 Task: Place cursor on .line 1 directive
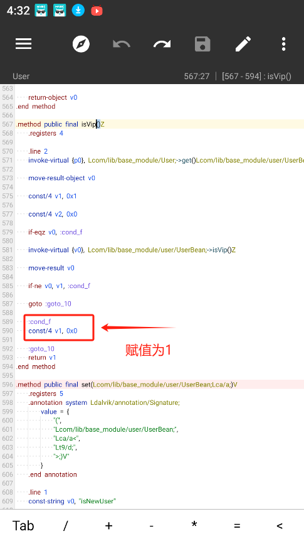38,492
